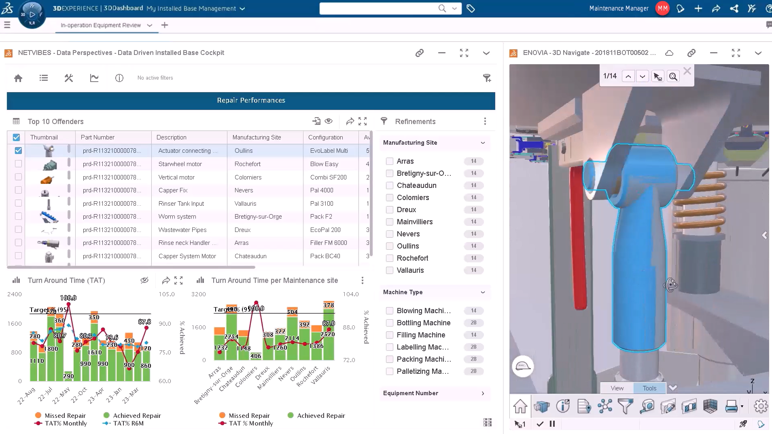
Task: Open the tools wrench icon in cockpit
Action: pyautogui.click(x=69, y=78)
